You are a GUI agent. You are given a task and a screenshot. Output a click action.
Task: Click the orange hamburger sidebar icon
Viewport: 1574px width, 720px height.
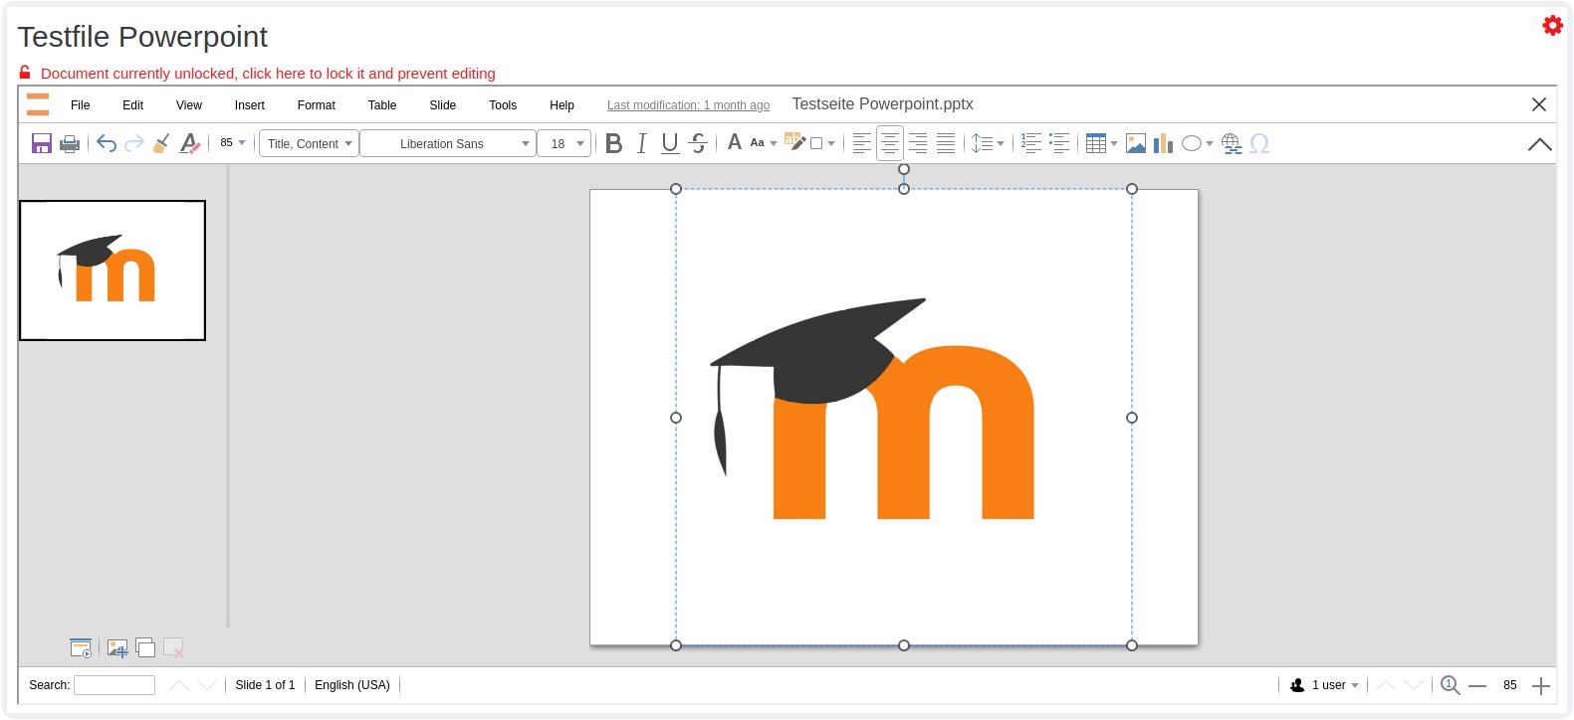click(38, 104)
